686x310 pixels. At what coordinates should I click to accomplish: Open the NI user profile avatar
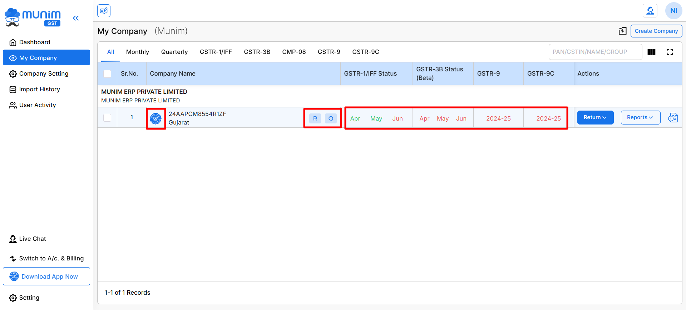(x=673, y=11)
